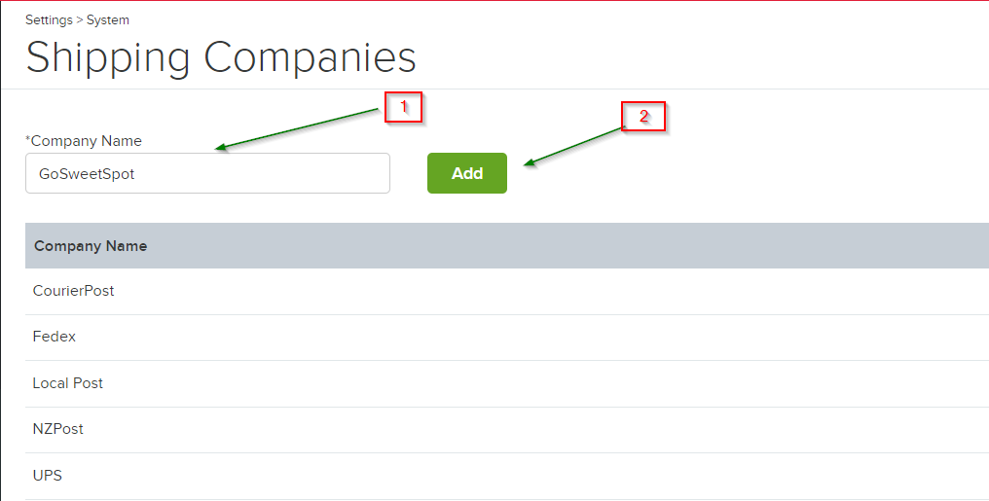Click the Settings breadcrumb link
Viewport: 989px width, 501px height.
[49, 19]
